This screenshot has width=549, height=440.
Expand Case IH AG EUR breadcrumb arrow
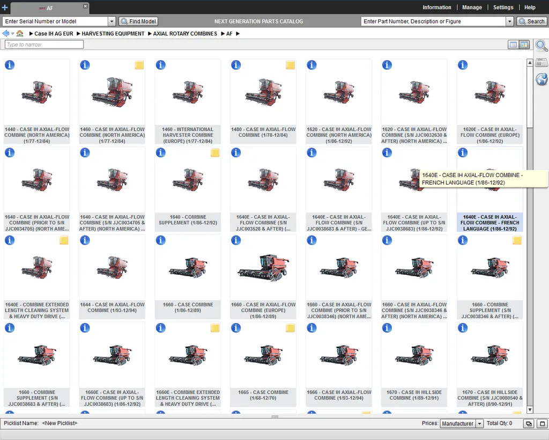pyautogui.click(x=31, y=34)
